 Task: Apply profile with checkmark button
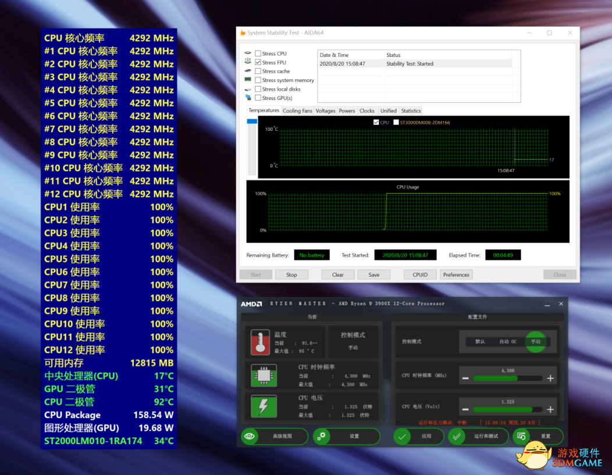pos(418,436)
